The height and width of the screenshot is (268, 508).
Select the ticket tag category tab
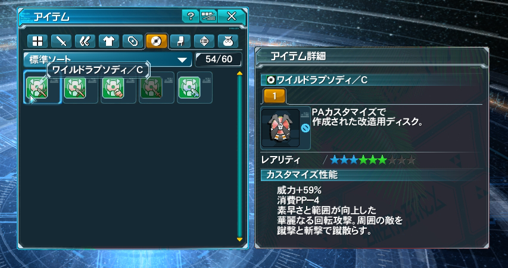[x=132, y=42]
